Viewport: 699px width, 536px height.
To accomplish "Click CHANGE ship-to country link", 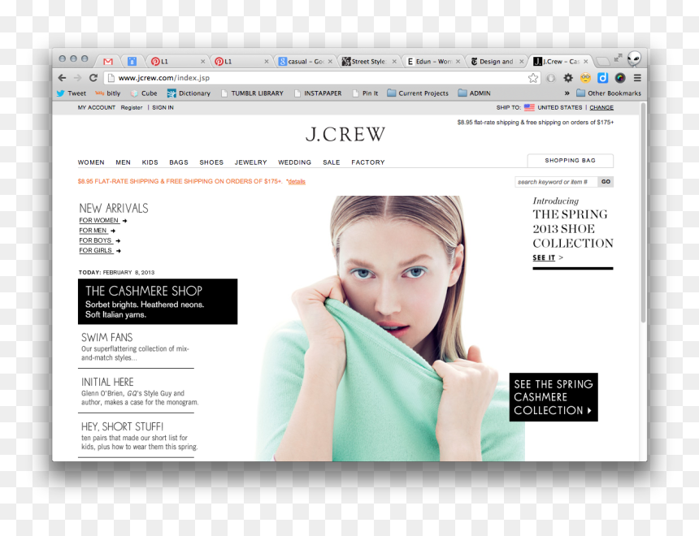I will coord(601,107).
